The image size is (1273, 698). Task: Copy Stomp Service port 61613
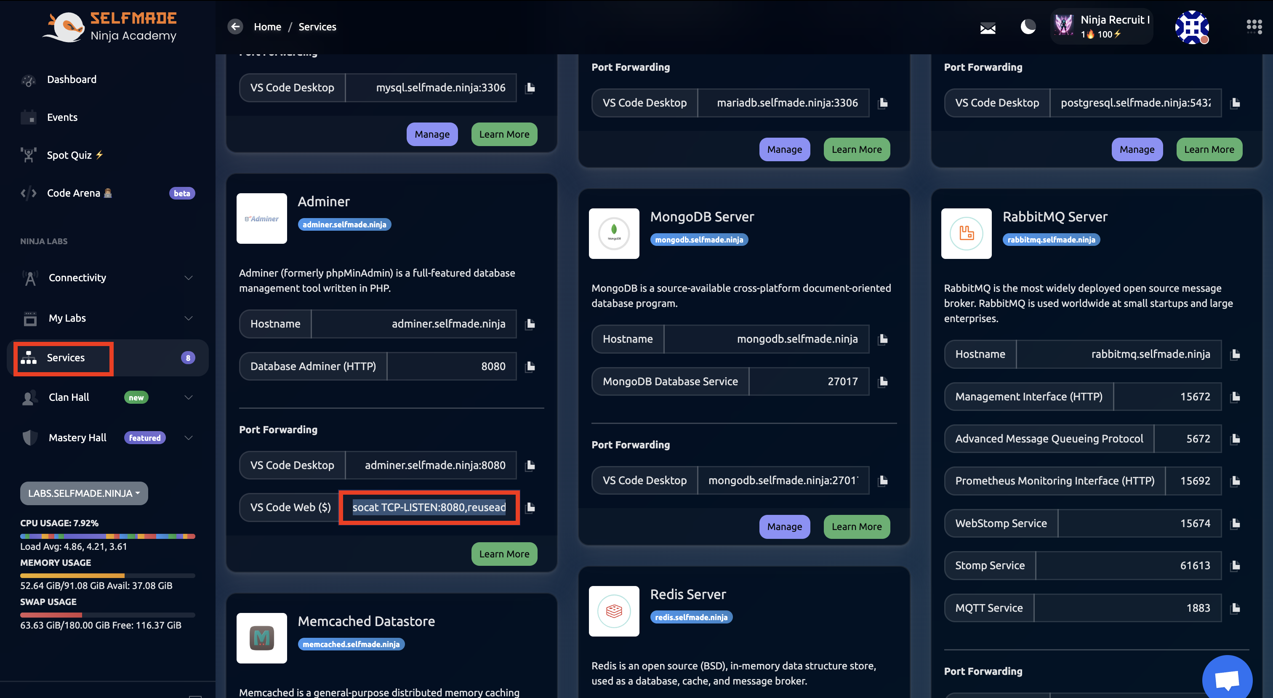1235,565
